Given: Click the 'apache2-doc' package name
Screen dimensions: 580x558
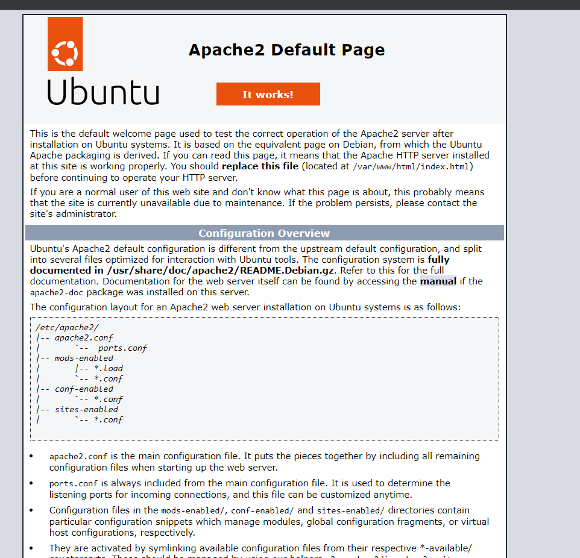Looking at the screenshot, I should 57,293.
